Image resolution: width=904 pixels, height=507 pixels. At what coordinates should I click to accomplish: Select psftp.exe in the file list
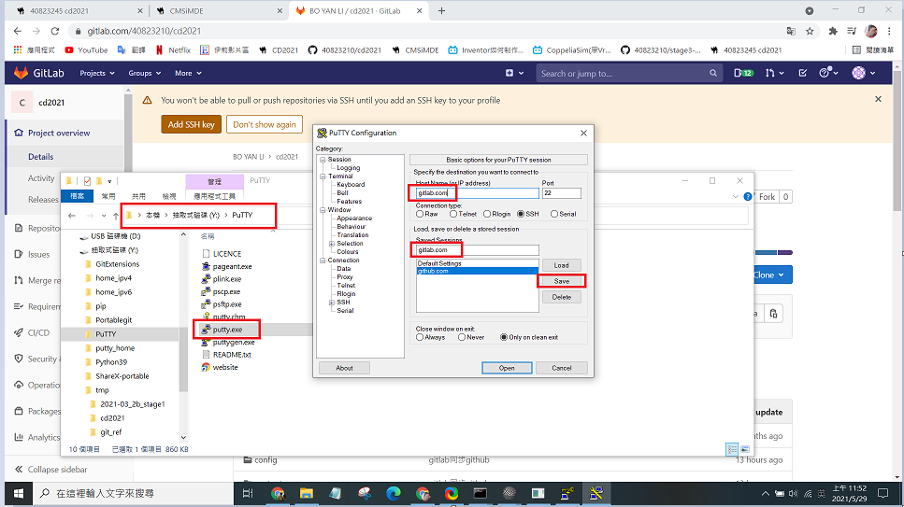226,304
